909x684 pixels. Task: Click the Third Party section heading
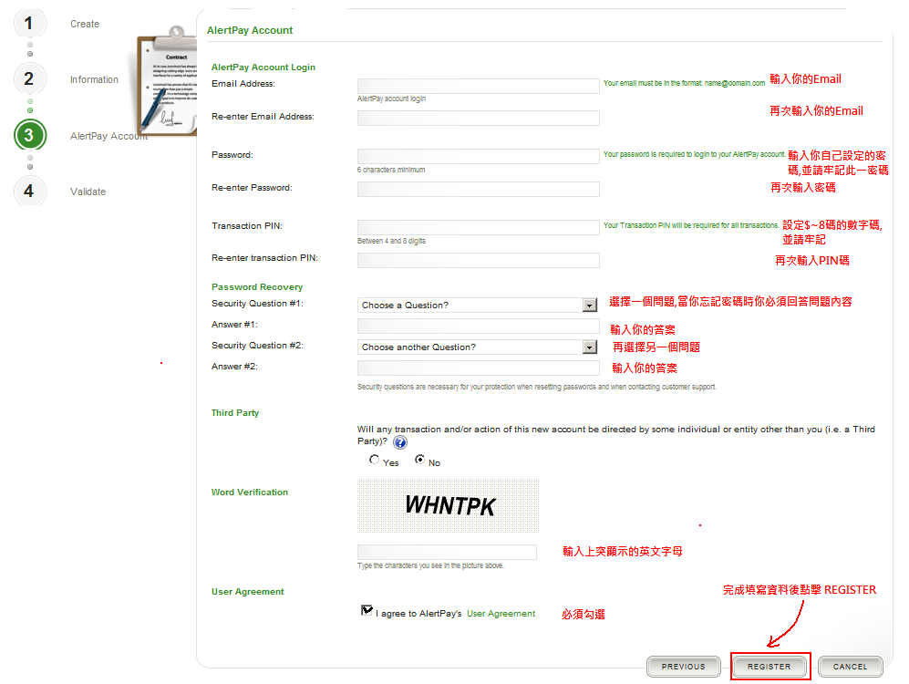235,413
